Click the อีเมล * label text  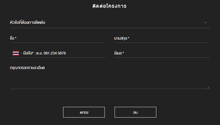click(119, 53)
